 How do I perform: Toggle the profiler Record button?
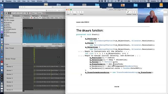(32, 18)
